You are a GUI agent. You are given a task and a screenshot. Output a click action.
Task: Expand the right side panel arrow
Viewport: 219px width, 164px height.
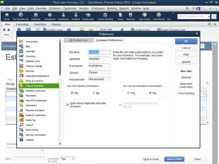pos(215,44)
